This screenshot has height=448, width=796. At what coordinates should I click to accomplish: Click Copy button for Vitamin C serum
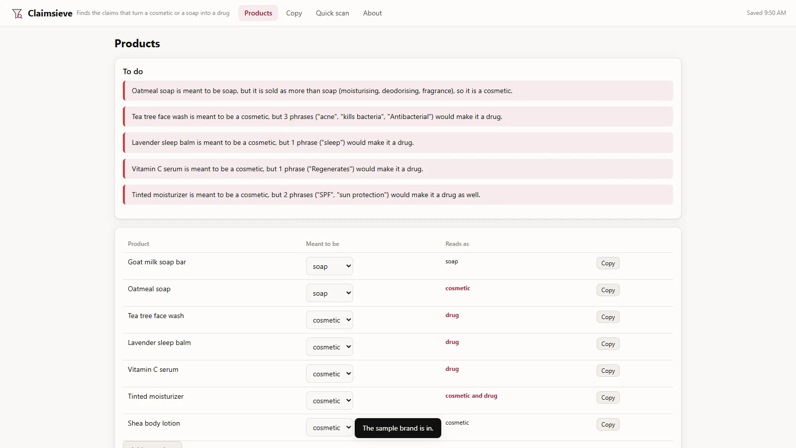click(x=608, y=371)
